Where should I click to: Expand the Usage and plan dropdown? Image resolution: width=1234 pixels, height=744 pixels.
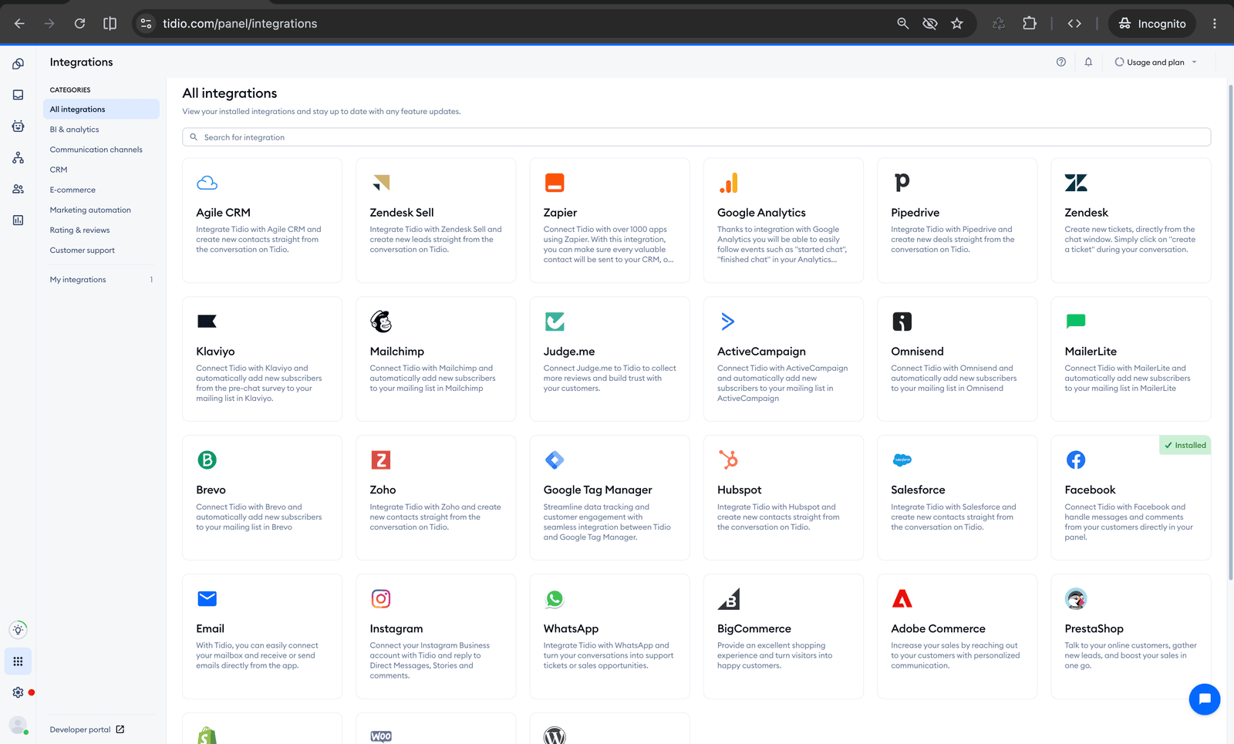(x=1156, y=62)
